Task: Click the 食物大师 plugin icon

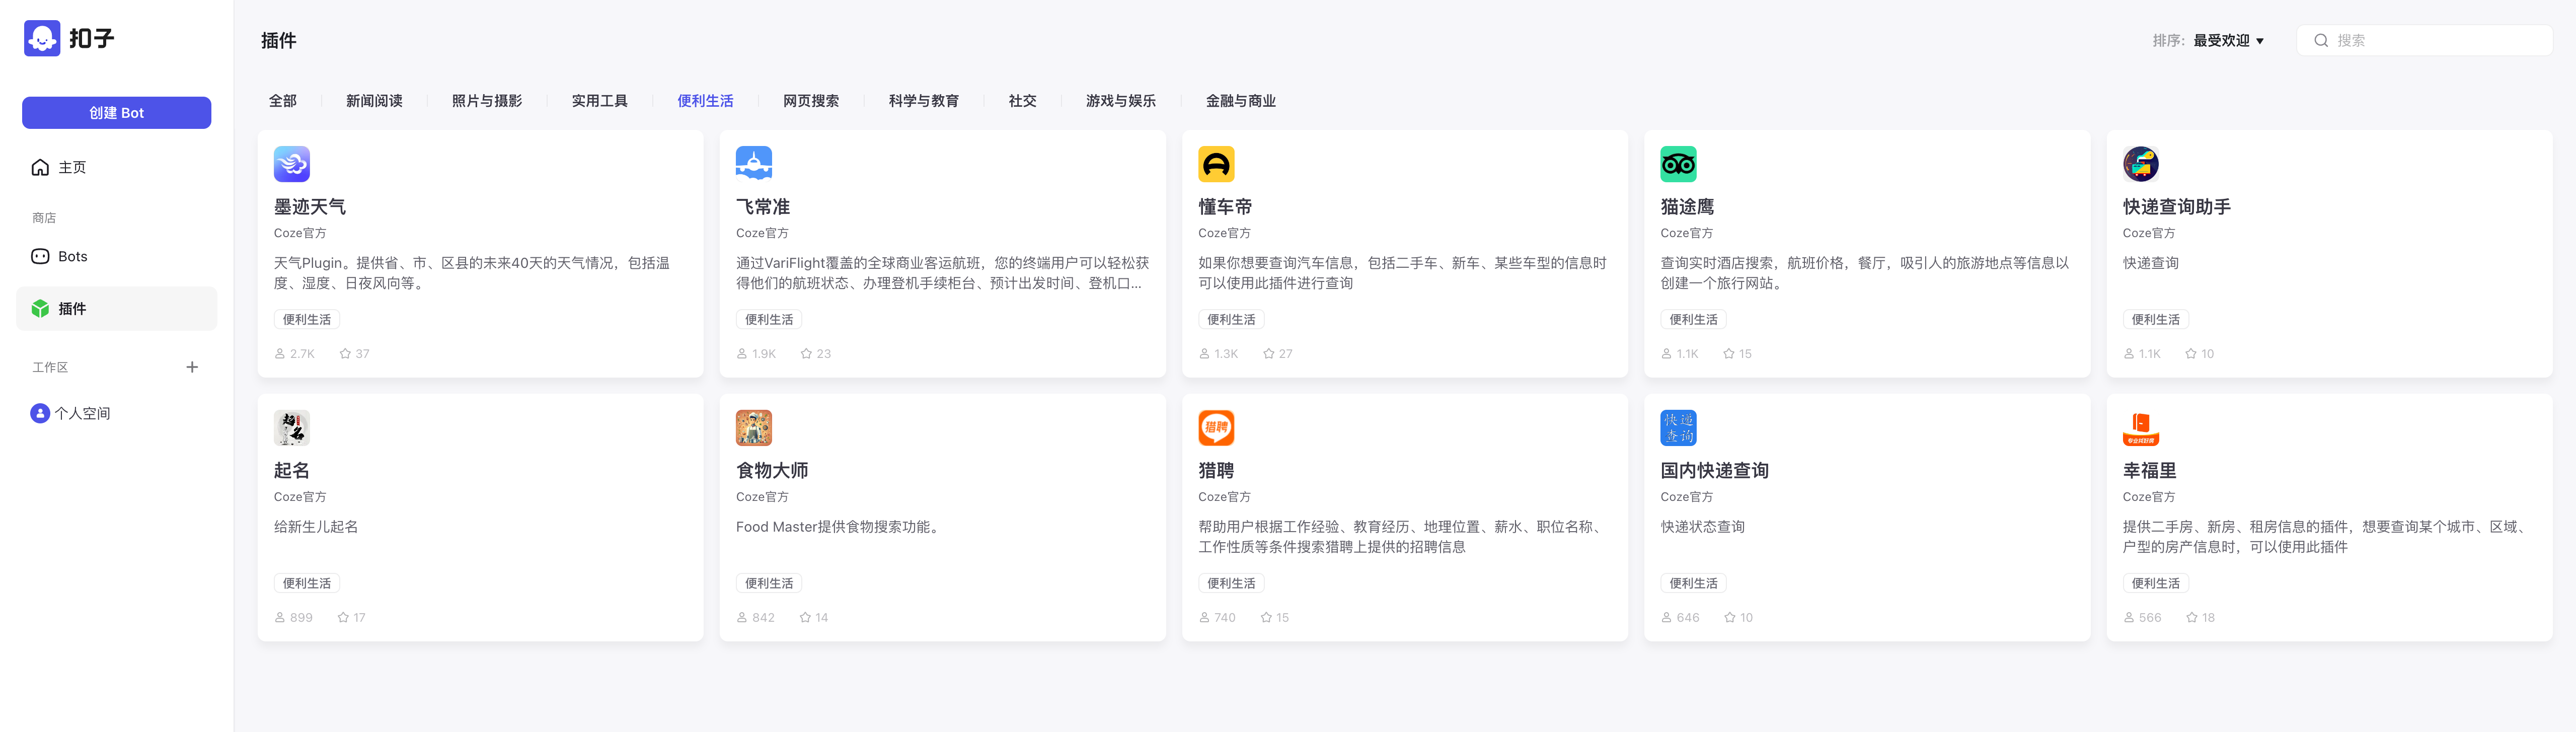Action: [754, 428]
